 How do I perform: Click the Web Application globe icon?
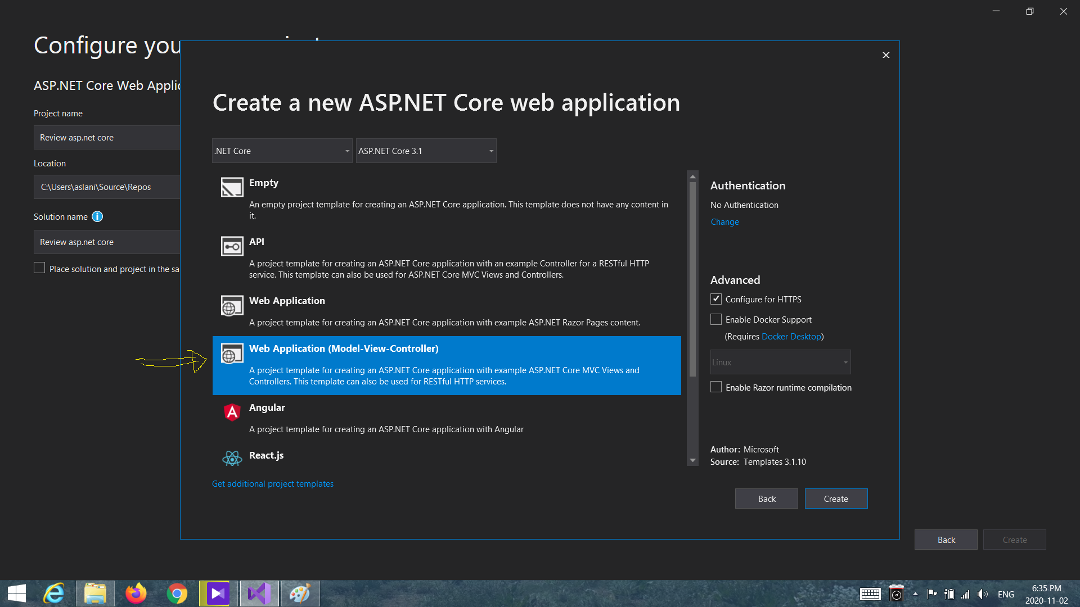232,305
